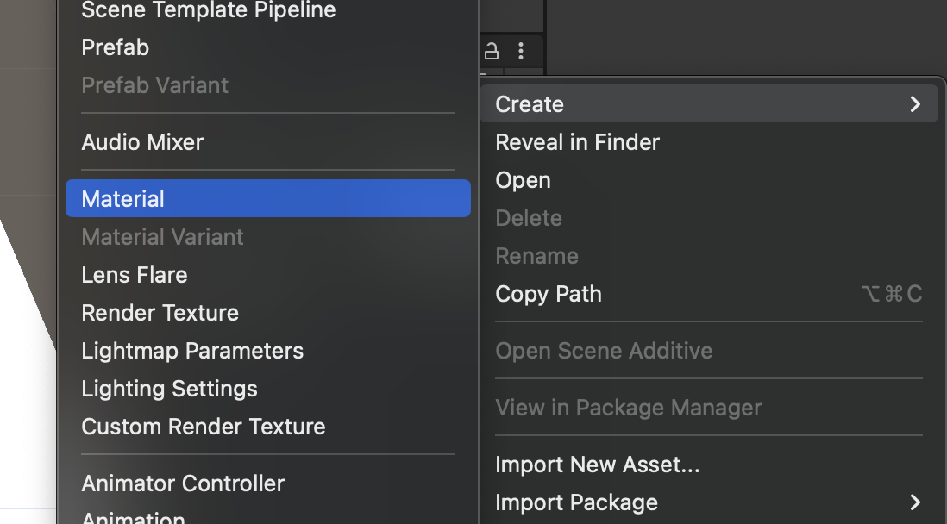Expand the Import Package submenu arrow
947x524 pixels.
pyautogui.click(x=915, y=502)
